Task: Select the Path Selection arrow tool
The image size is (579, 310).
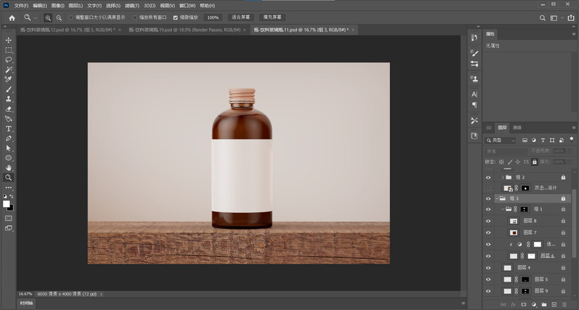Action: tap(8, 148)
